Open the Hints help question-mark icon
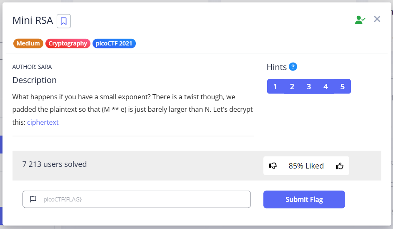Viewport: 393px width, 229px height. point(293,67)
